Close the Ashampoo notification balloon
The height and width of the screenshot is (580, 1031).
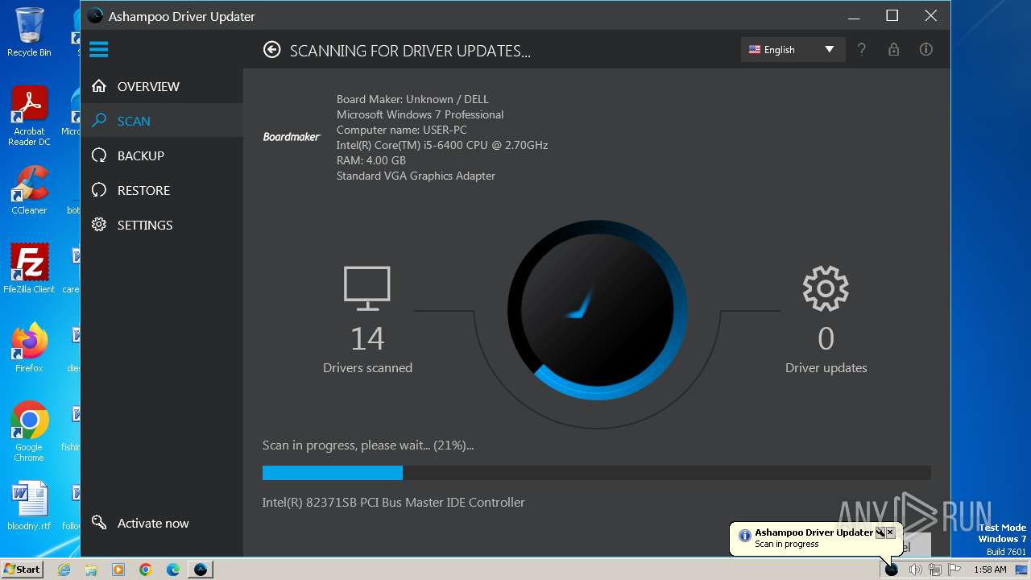890,532
